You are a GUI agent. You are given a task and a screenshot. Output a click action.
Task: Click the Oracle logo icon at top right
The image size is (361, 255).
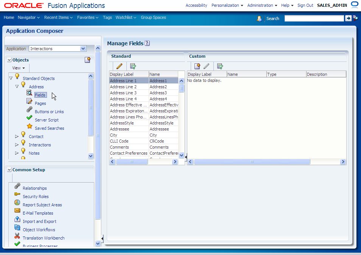click(355, 5)
